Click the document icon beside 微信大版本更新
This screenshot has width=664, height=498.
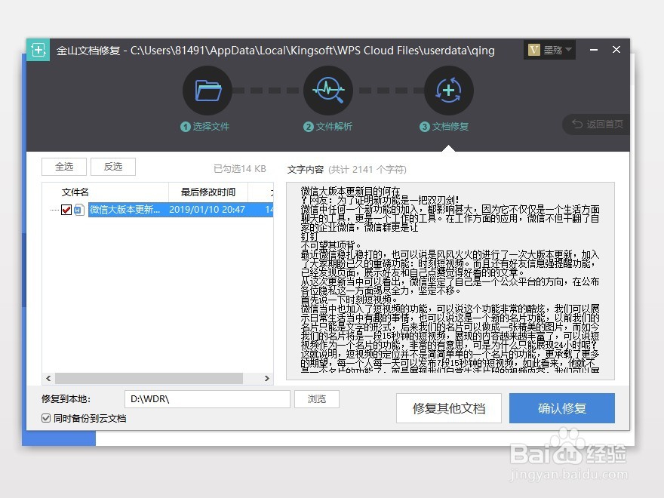(x=79, y=210)
